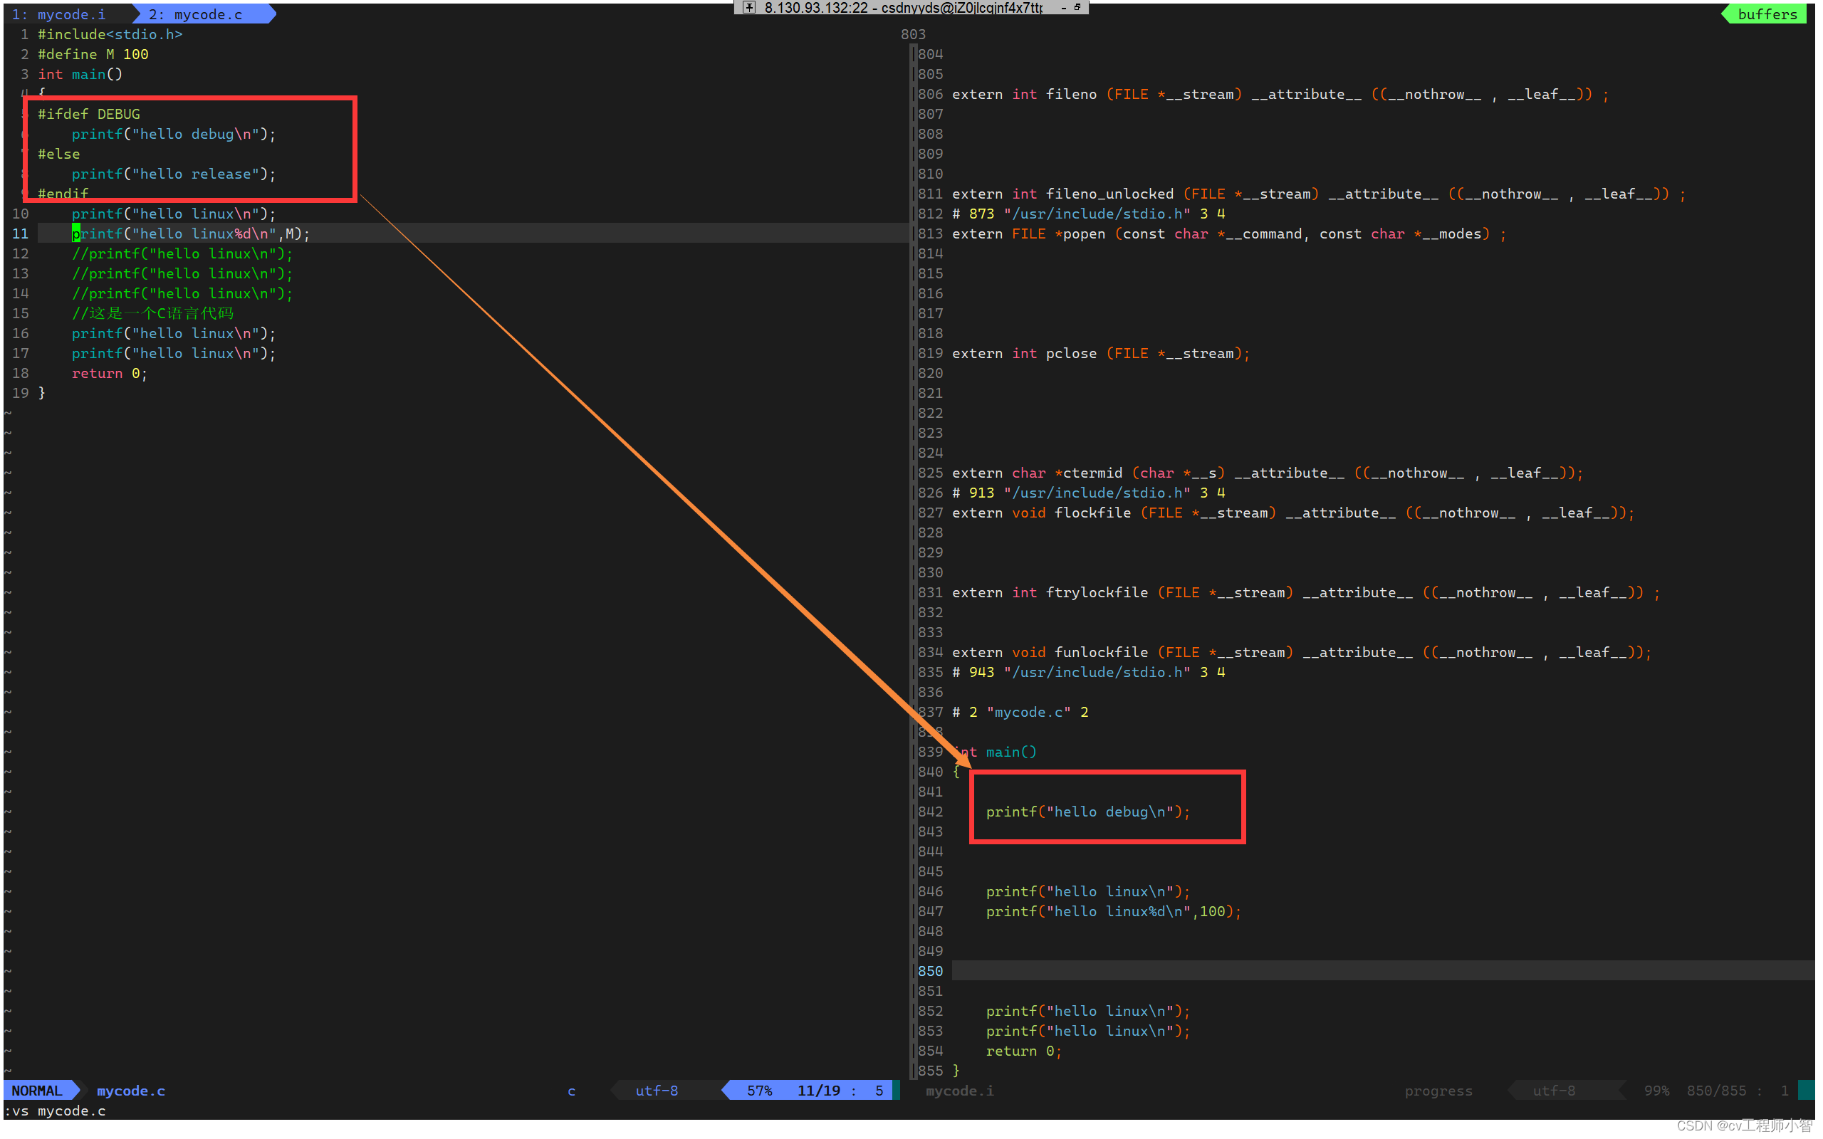Click line 17 printf in mycode.c
This screenshot has width=1823, height=1139.
pos(174,353)
